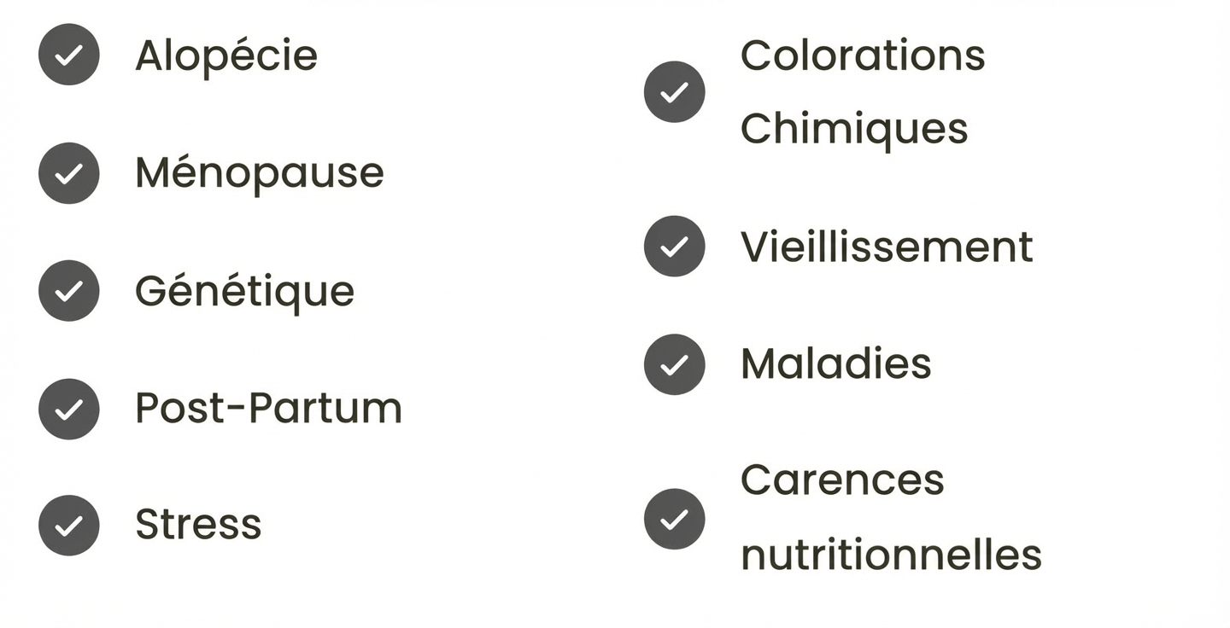Click the checkmark icon beside Ménopause
This screenshot has width=1230, height=628.
tap(69, 173)
